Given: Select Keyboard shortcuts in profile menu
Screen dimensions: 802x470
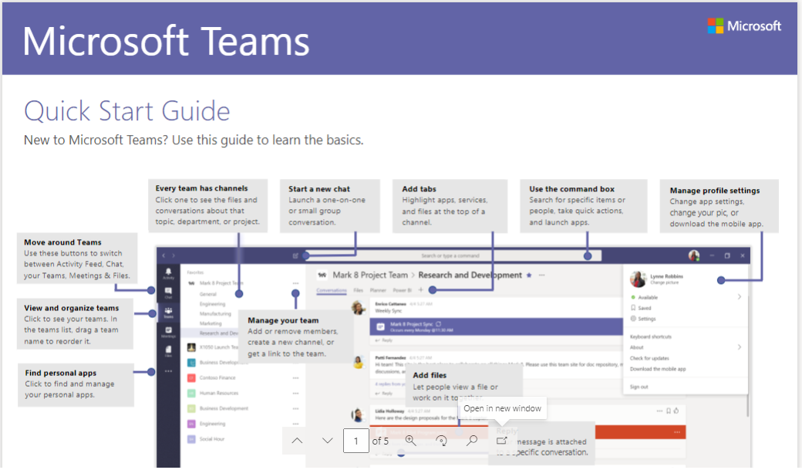Looking at the screenshot, I should coord(651,336).
